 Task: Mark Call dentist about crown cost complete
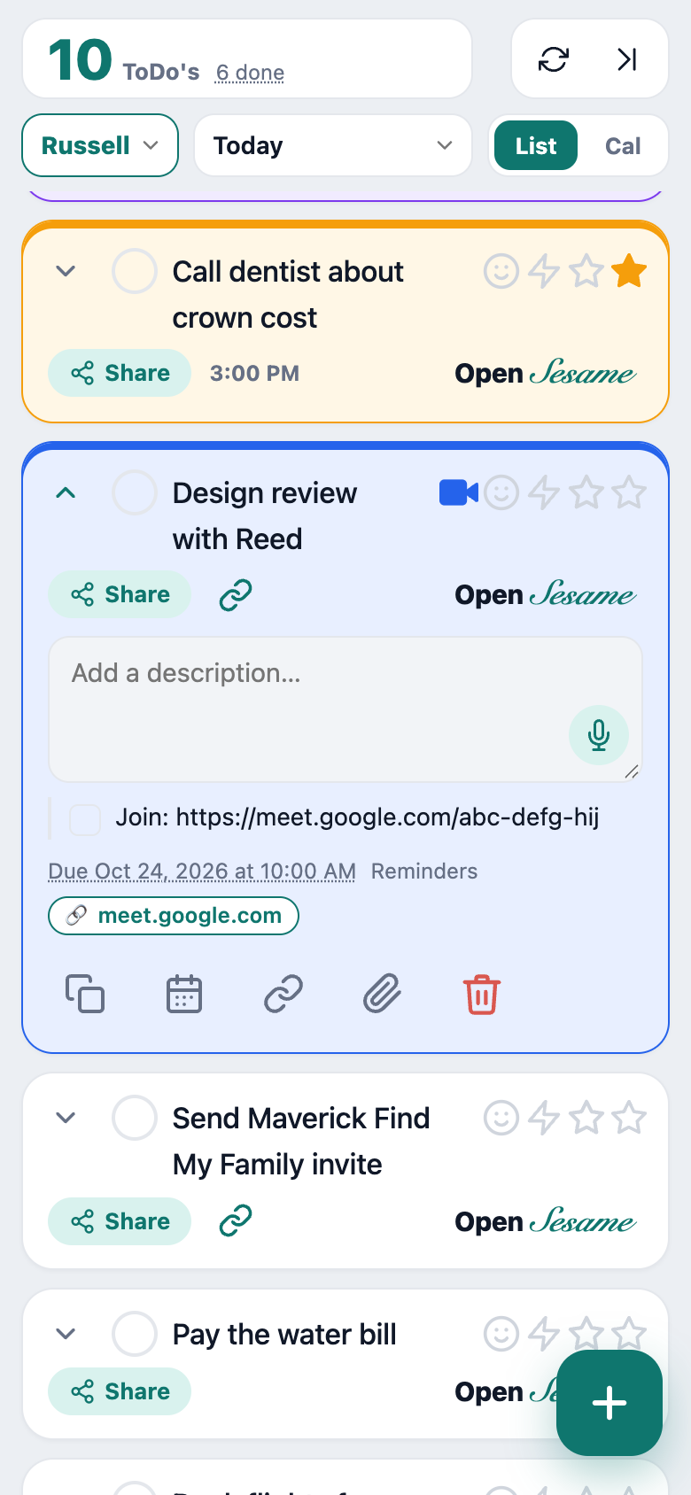coord(135,271)
